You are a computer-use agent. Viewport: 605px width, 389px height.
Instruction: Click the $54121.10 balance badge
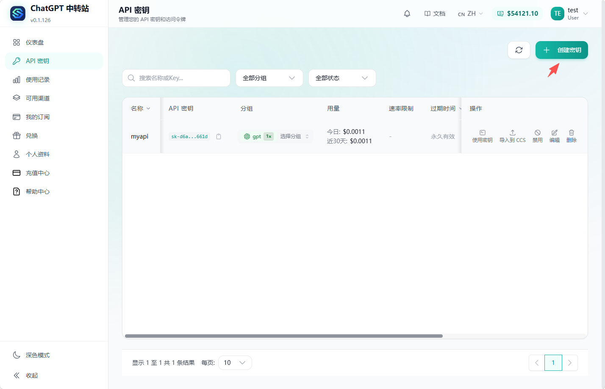pyautogui.click(x=518, y=14)
